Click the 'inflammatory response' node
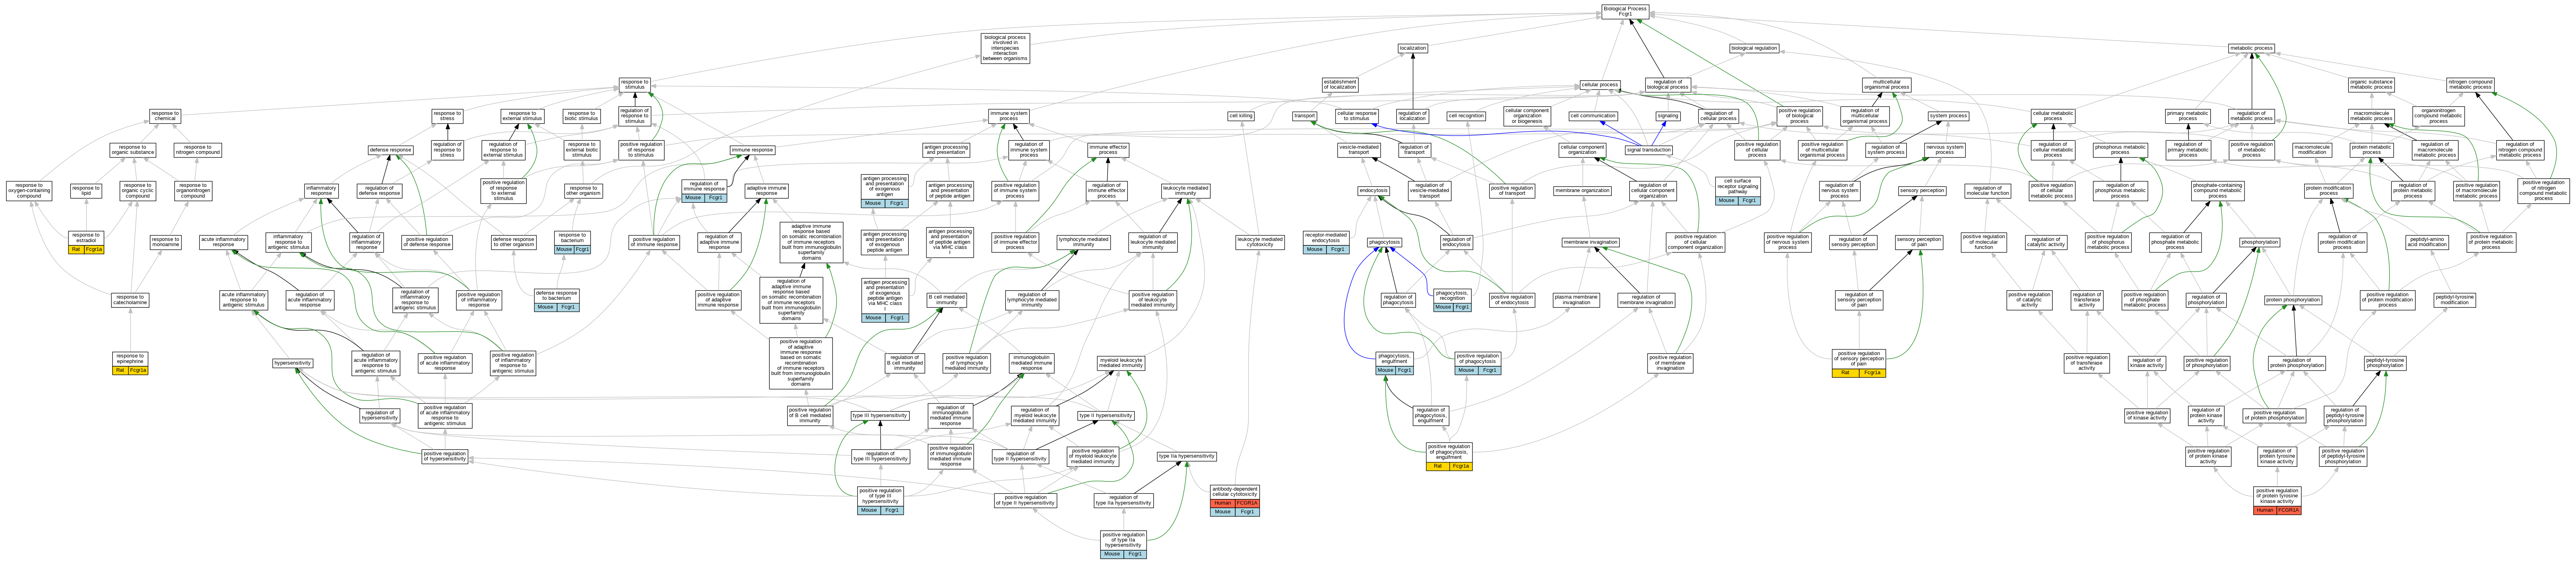Image resolution: width=2576 pixels, height=563 pixels. (321, 191)
